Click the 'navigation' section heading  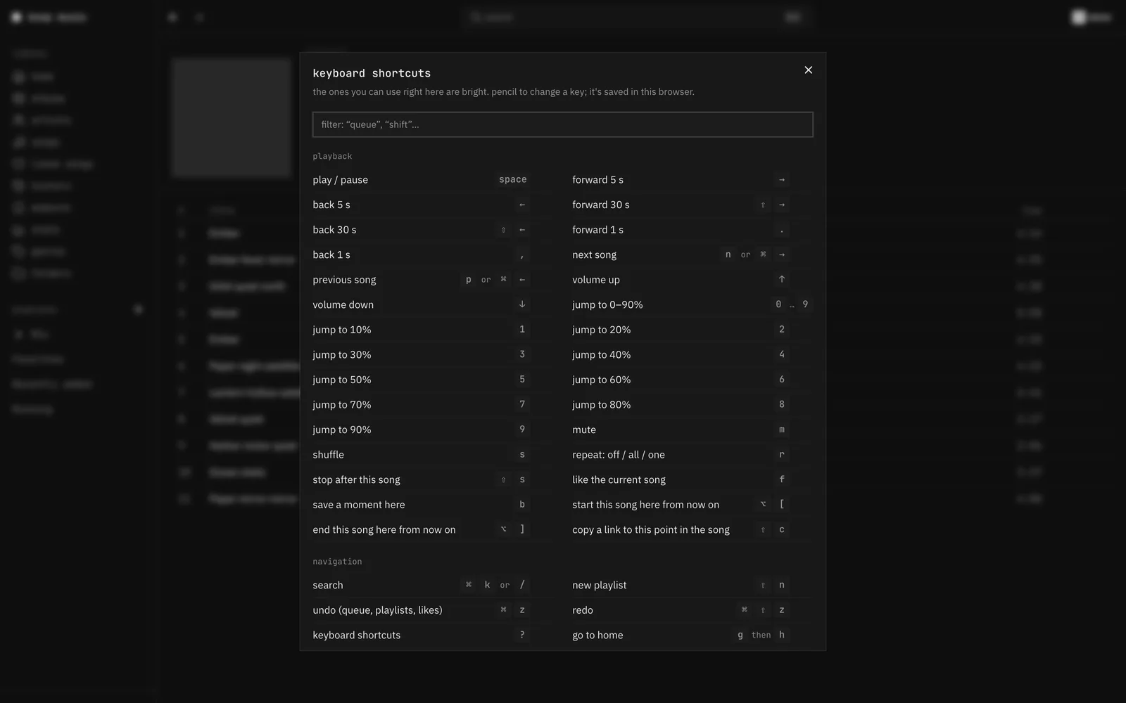[x=337, y=562]
